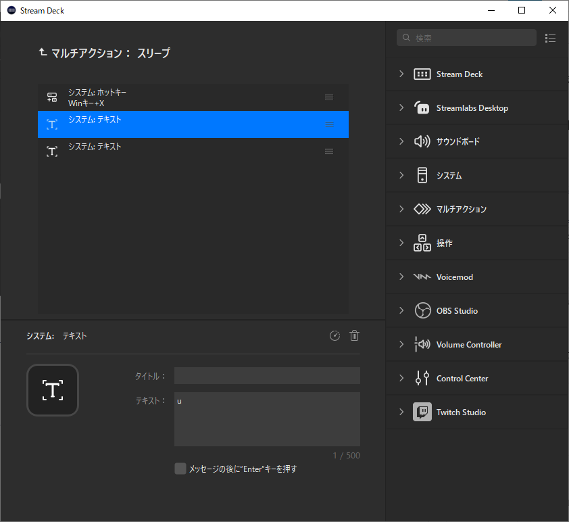Click the Twitch Studio label
The image size is (569, 522).
(461, 412)
